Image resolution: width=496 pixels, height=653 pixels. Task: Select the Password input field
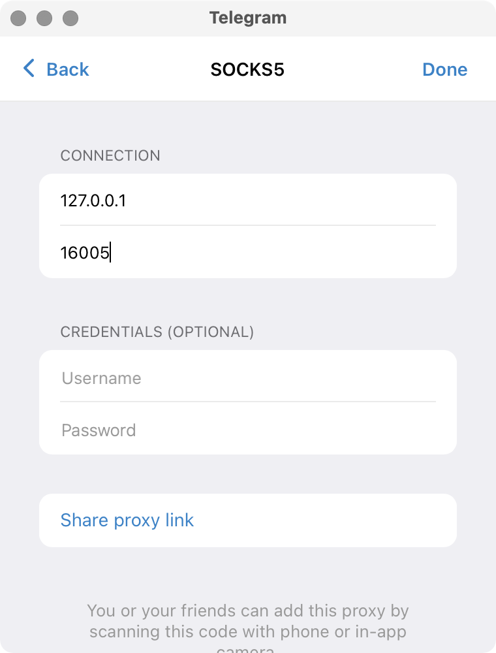tap(248, 430)
